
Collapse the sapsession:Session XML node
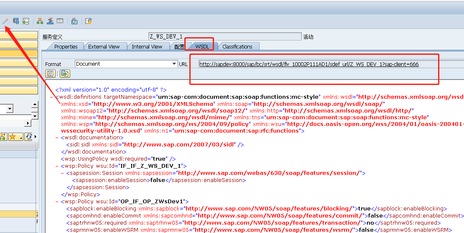[62, 173]
